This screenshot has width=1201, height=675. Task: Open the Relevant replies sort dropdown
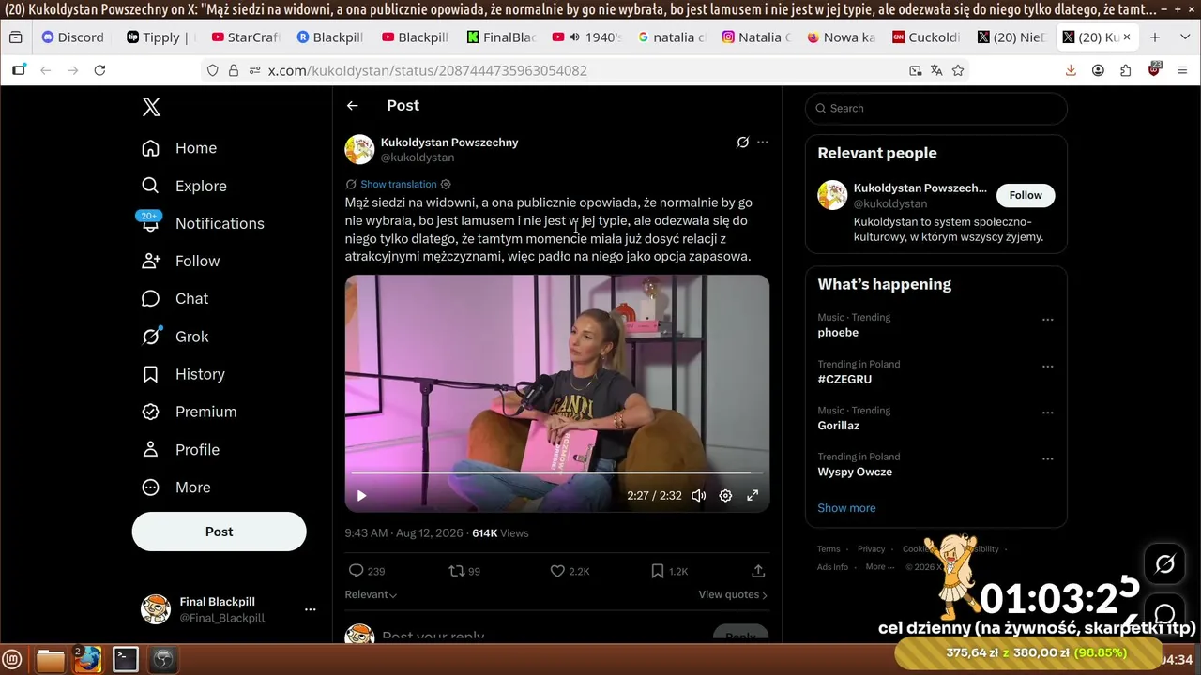pyautogui.click(x=371, y=594)
